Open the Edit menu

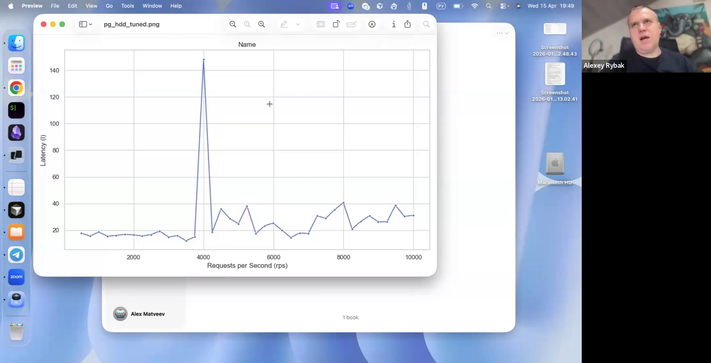click(x=72, y=6)
